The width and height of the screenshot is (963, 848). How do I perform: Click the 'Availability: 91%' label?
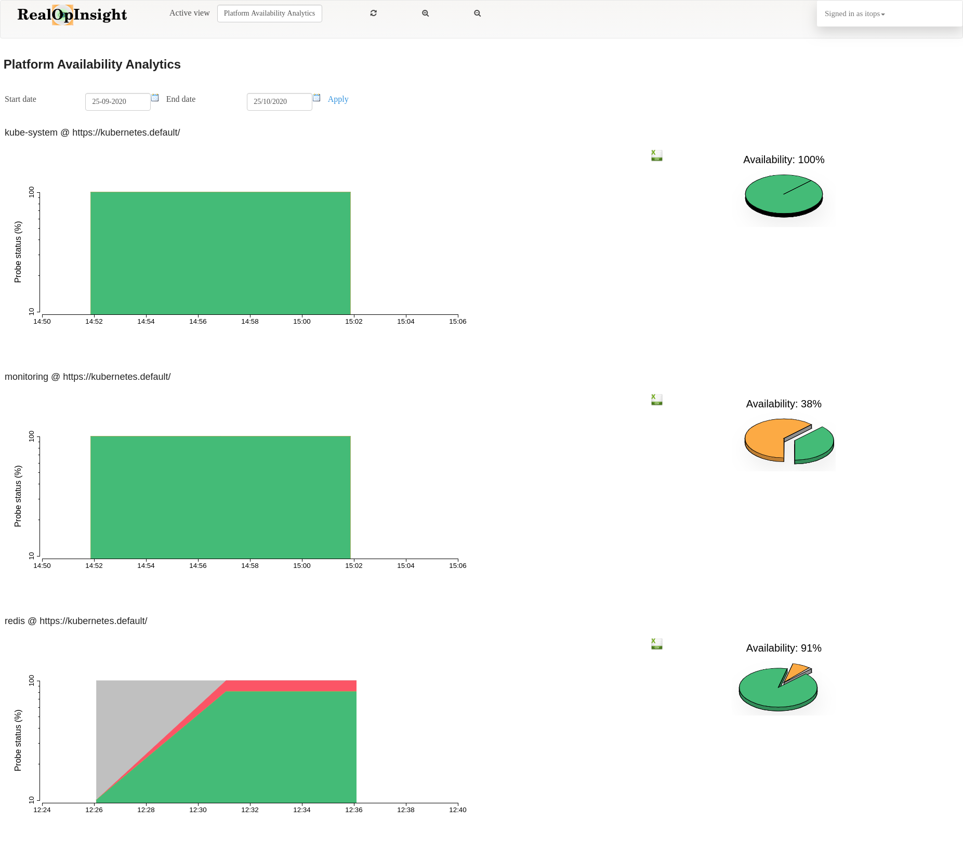784,648
